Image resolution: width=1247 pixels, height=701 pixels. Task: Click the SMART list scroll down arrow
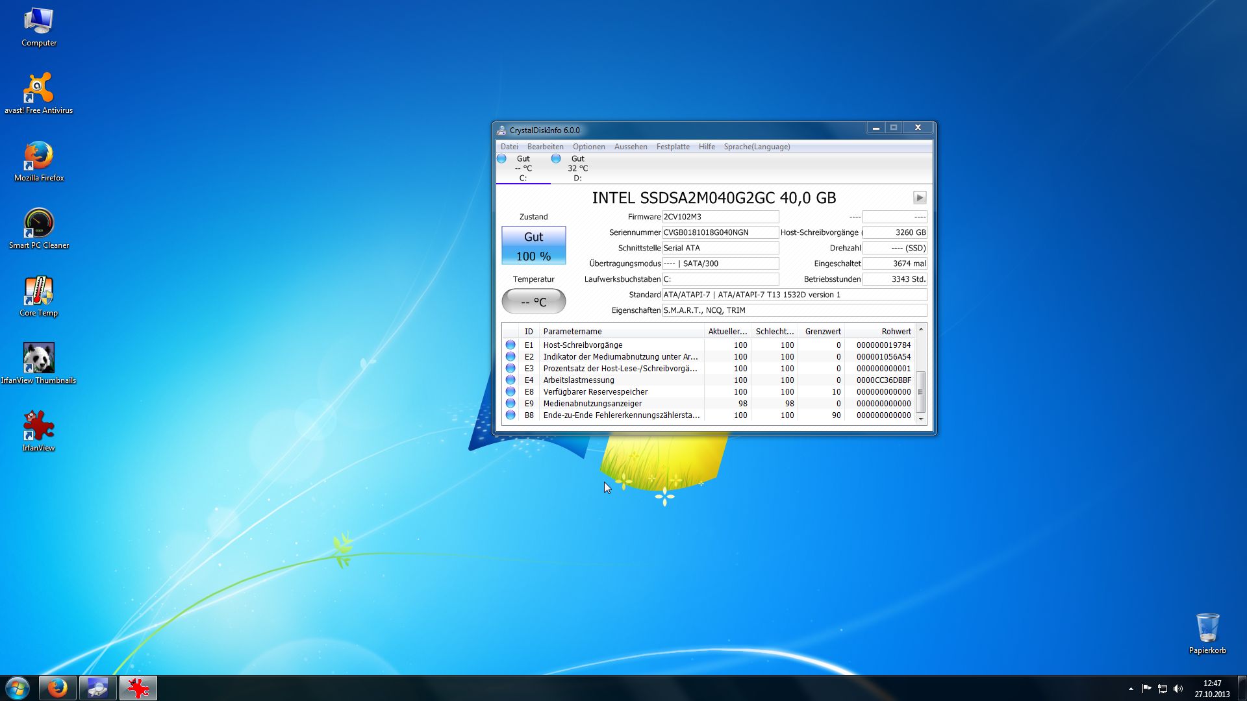[921, 419]
